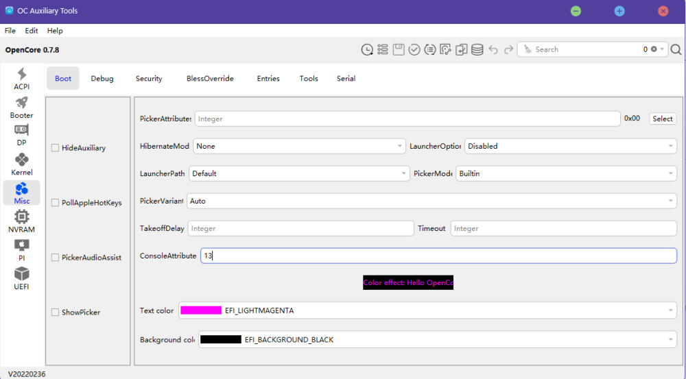Viewport: 686px width, 379px height.
Task: Click the list view toolbar icon
Action: pos(383,49)
